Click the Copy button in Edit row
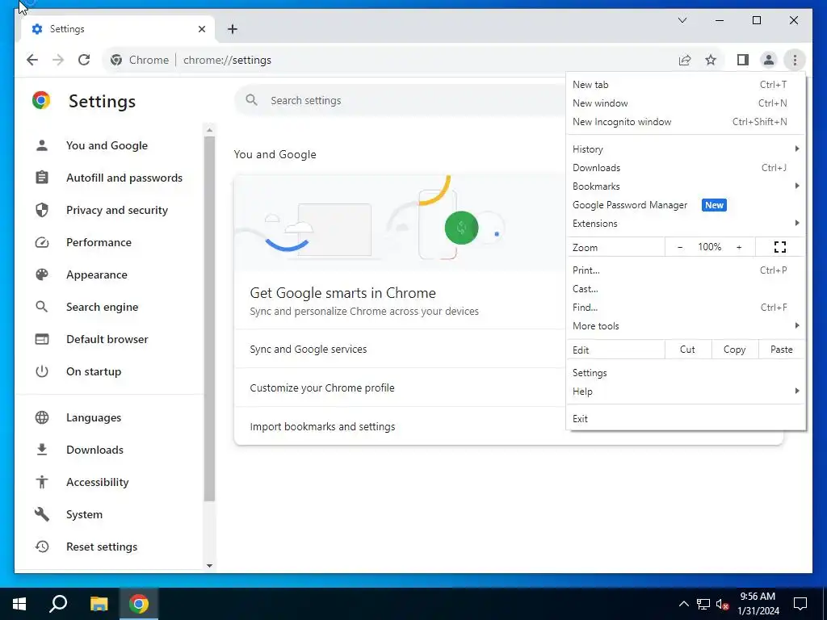 coord(734,350)
